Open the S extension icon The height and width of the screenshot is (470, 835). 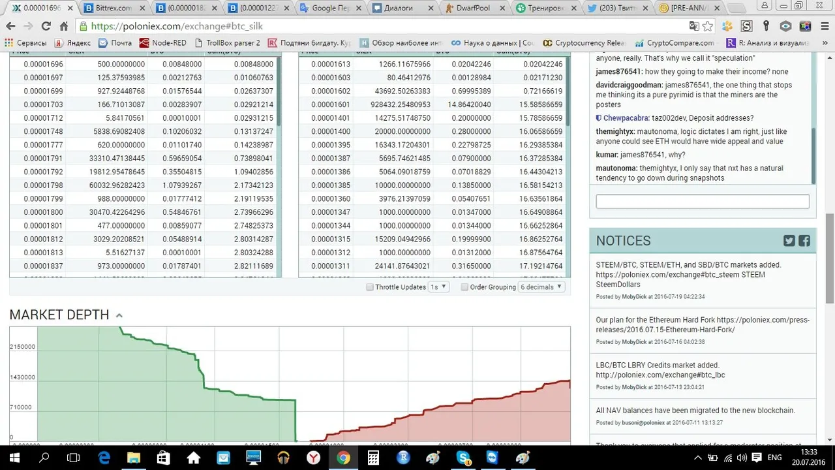click(747, 26)
